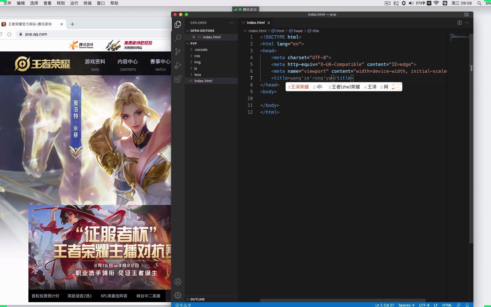Open the Source Control view
This screenshot has width=491, height=307.
point(178,51)
